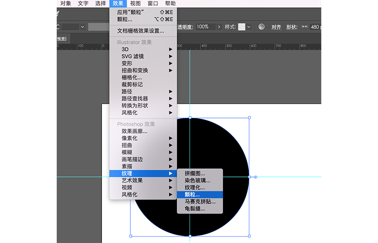Expand 扭曲 under Photoshop 效果
This screenshot has width=378, height=243.
click(x=143, y=145)
